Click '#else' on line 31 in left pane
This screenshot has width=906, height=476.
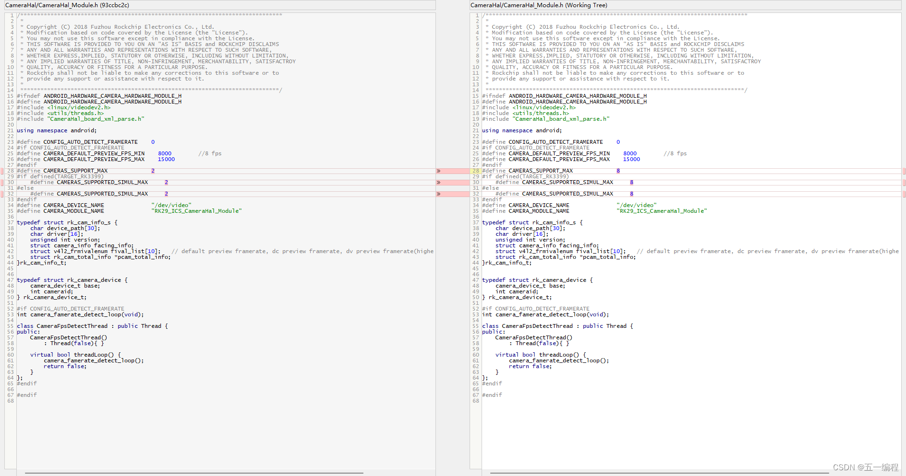pyautogui.click(x=25, y=188)
